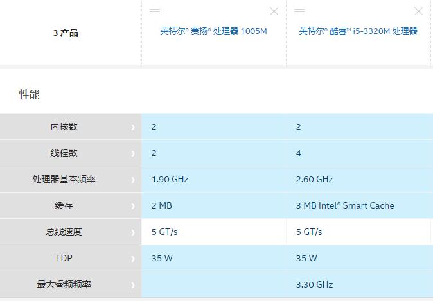This screenshot has height=301, width=433.
Task: Remove the 赛扬 1005M product column
Action: click(x=274, y=12)
